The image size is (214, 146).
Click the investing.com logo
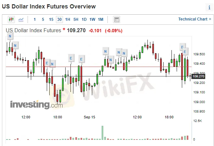[x=36, y=105]
